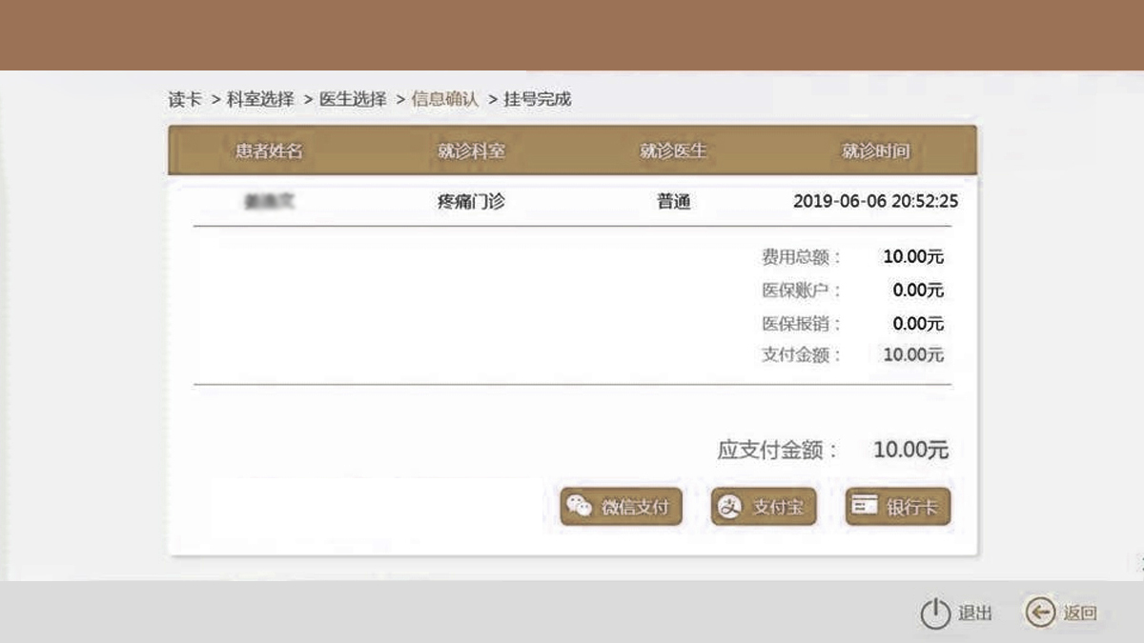Image resolution: width=1144 pixels, height=643 pixels.
Task: Select the highlighted 信息确认 breadcrumb
Action: pyautogui.click(x=445, y=99)
